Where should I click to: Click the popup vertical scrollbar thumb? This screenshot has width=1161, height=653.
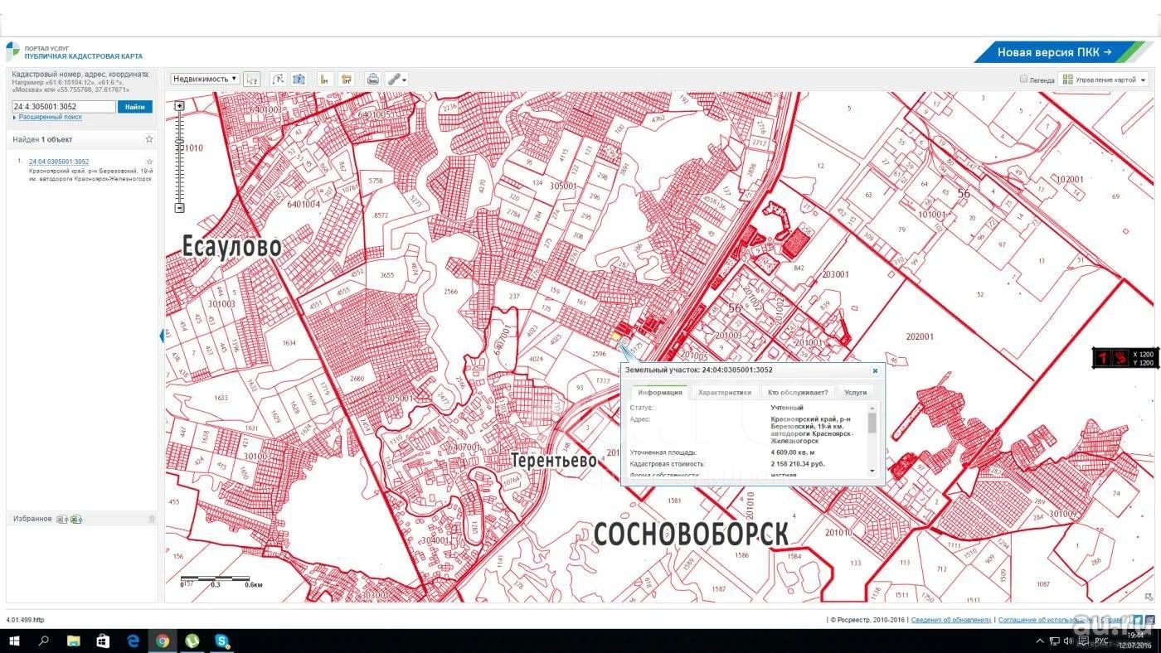(872, 423)
